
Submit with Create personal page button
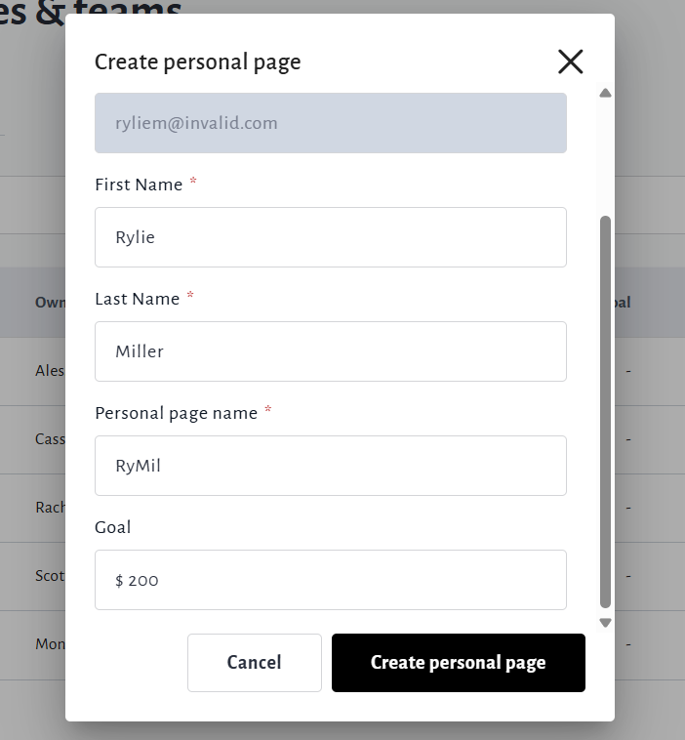tap(458, 663)
